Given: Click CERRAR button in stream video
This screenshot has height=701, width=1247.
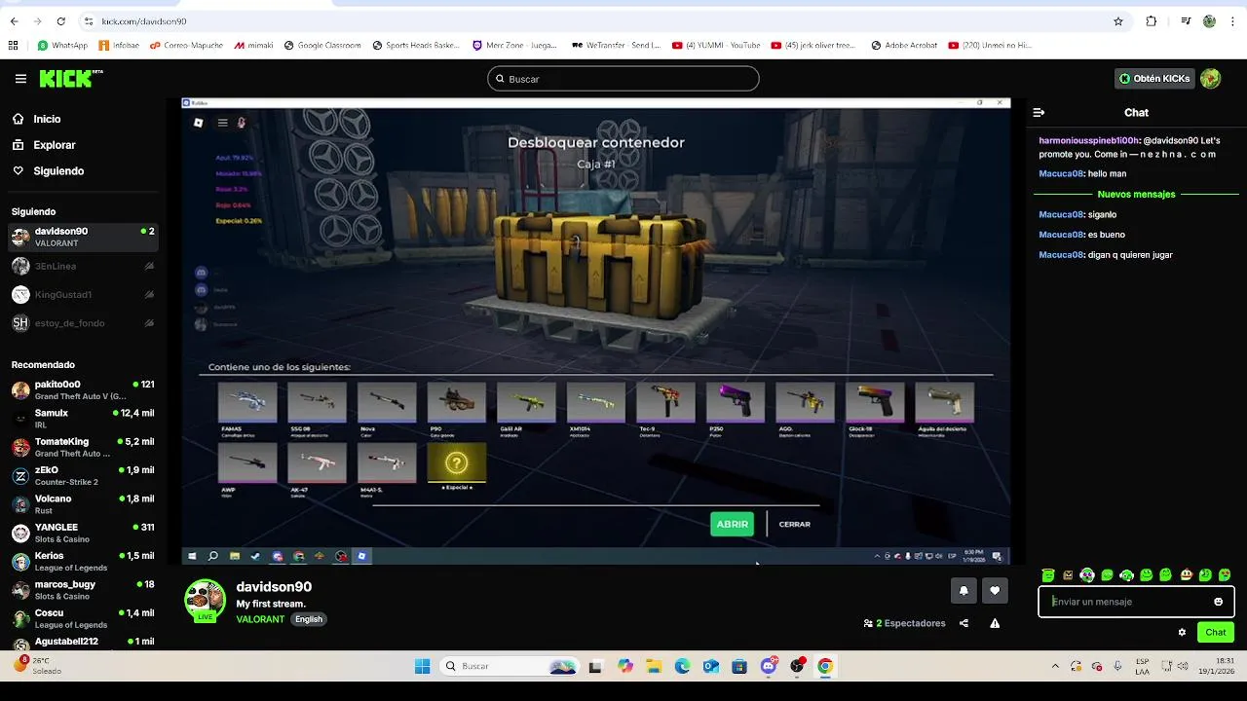Looking at the screenshot, I should pyautogui.click(x=795, y=524).
